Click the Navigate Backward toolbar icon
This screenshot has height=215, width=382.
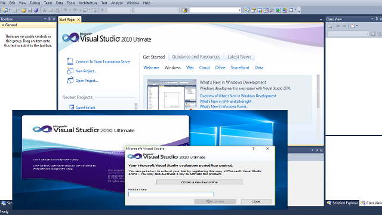85,10
